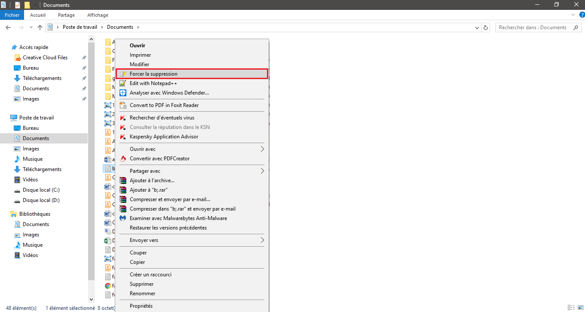Click the Malwarebytes Anti-Malware icon entry
Image resolution: width=585 pixels, height=312 pixels.
pos(123,218)
